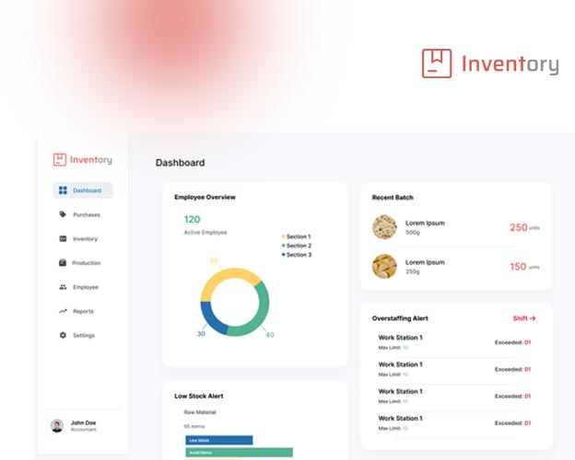The width and height of the screenshot is (575, 460).
Task: Click the Inventory icon in sidebar
Action: coord(63,239)
